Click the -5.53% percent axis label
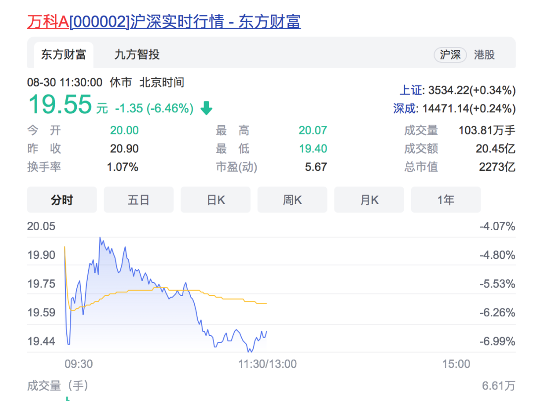Image resolution: width=535 pixels, height=401 pixels. (497, 284)
